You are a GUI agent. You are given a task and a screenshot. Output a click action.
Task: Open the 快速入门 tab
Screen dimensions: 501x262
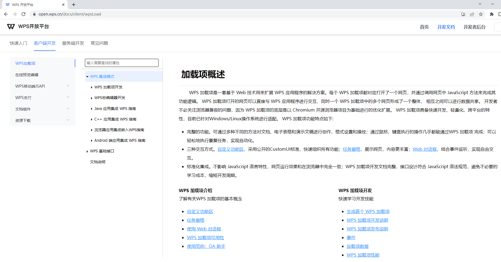click(19, 43)
